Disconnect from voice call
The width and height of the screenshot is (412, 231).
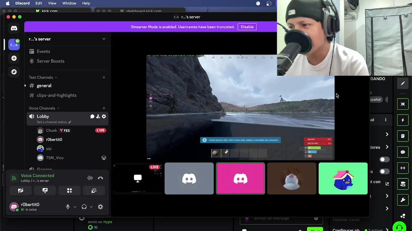(100, 178)
